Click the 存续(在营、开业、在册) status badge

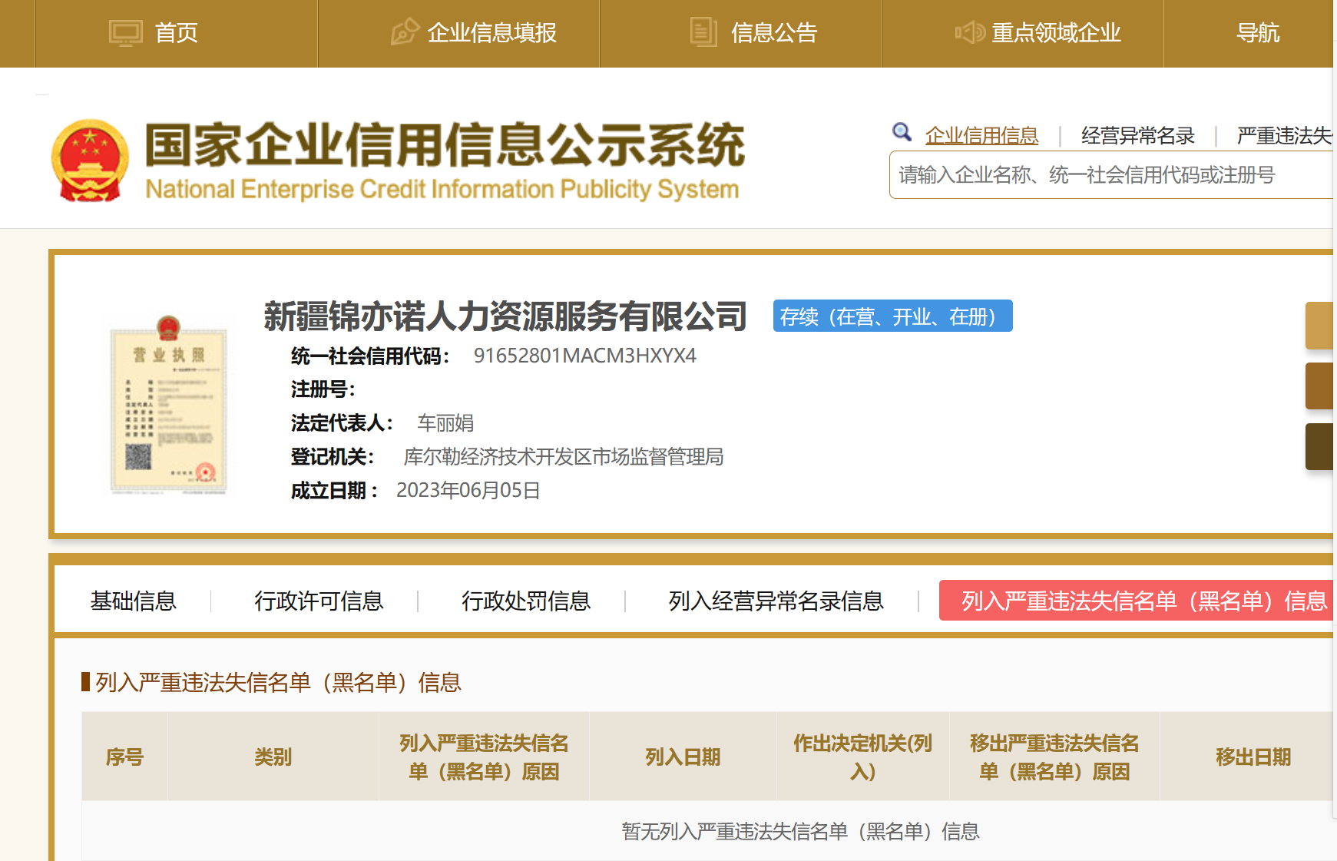click(x=892, y=316)
